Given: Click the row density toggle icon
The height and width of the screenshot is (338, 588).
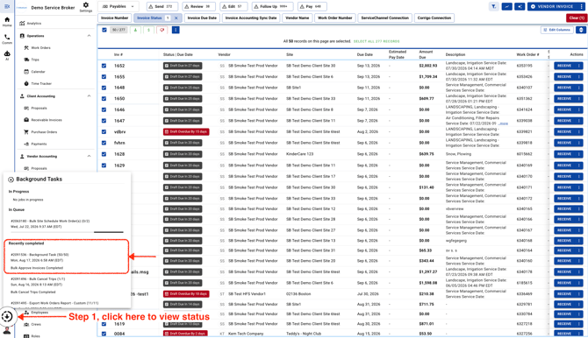Looking at the screenshot, I should click(x=581, y=30).
